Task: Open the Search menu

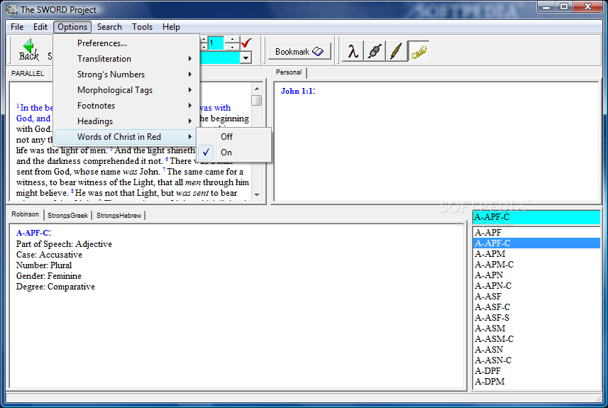Action: (109, 27)
